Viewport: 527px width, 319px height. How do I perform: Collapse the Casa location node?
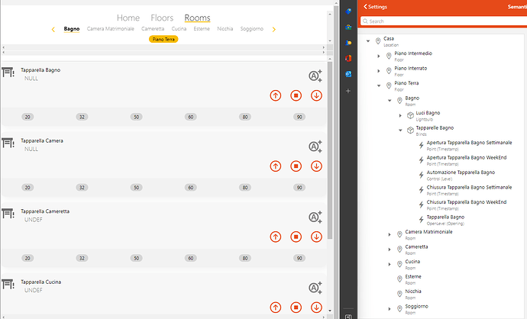coord(369,41)
